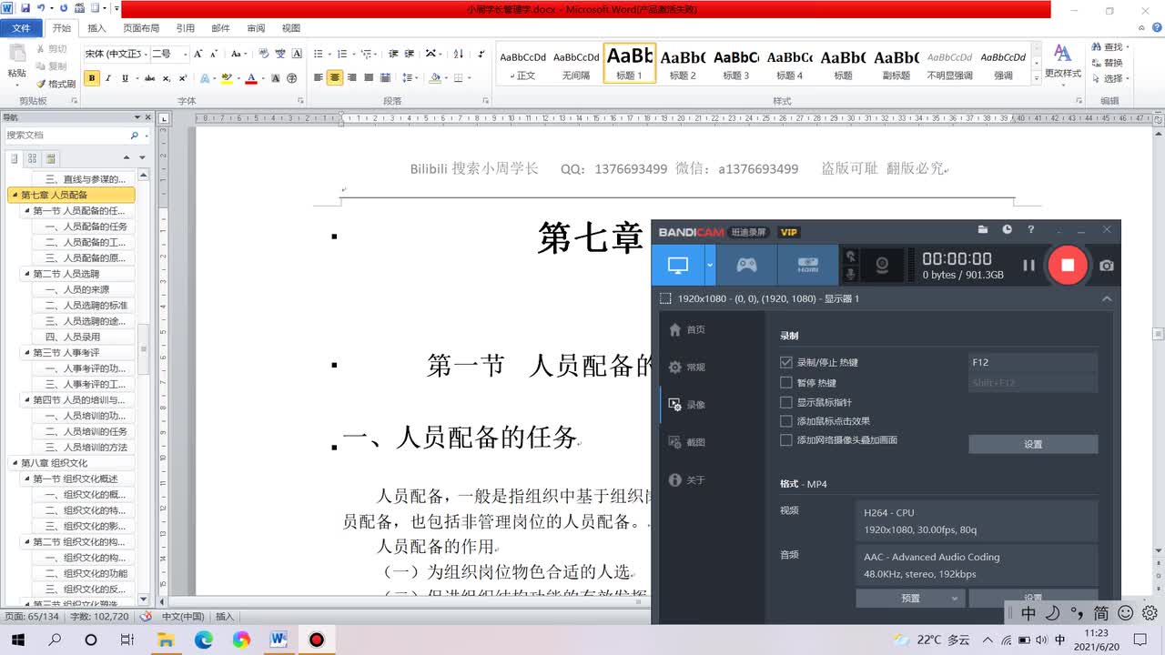The height and width of the screenshot is (655, 1165).
Task: Collapse 第八章 组织文化 in navigation tree
Action: (15, 463)
